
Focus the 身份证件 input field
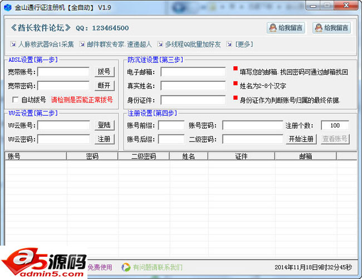[x=193, y=100]
